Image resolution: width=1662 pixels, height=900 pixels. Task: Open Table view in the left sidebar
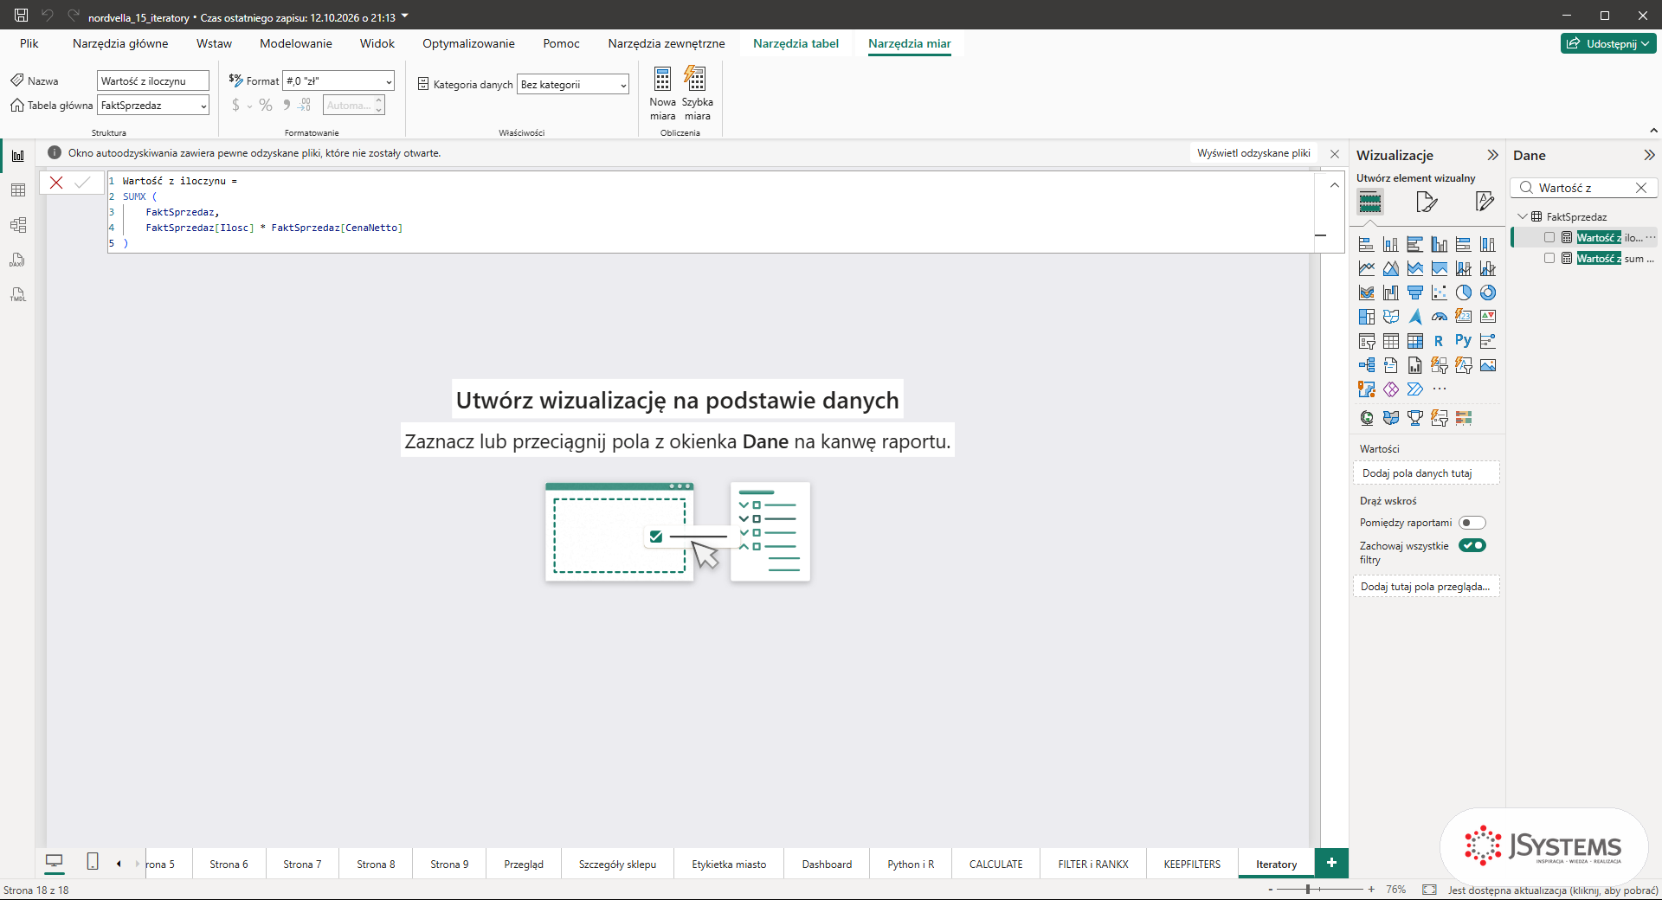(18, 190)
